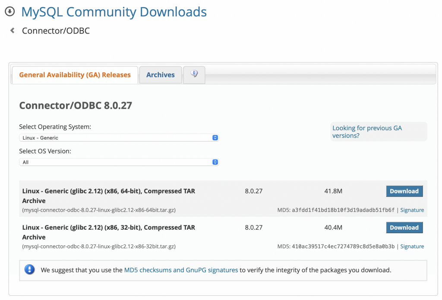442x300 pixels.
Task: Click the 32-bit tar.gz filename text
Action: point(99,246)
